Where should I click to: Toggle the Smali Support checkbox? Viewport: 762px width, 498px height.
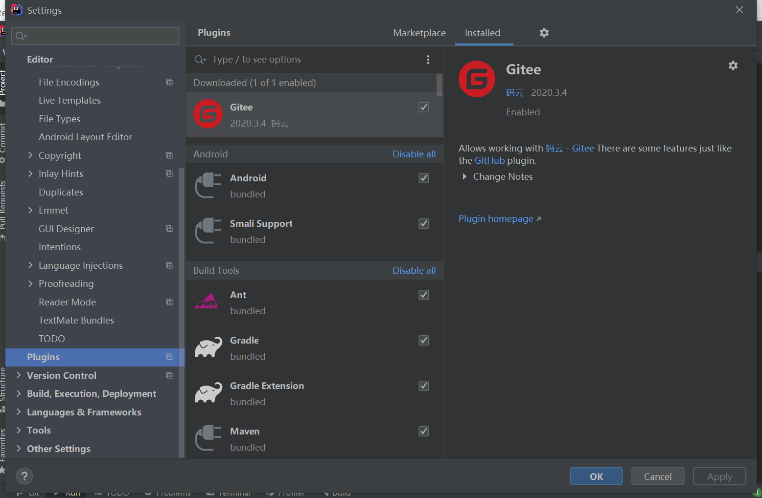[424, 223]
